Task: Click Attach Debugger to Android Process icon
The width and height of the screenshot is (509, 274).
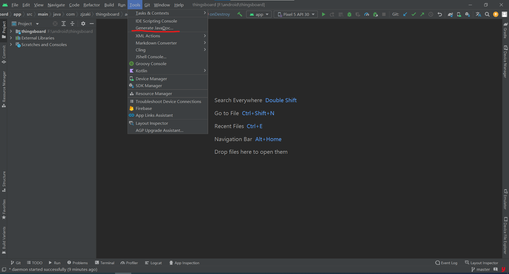Action: [375, 14]
